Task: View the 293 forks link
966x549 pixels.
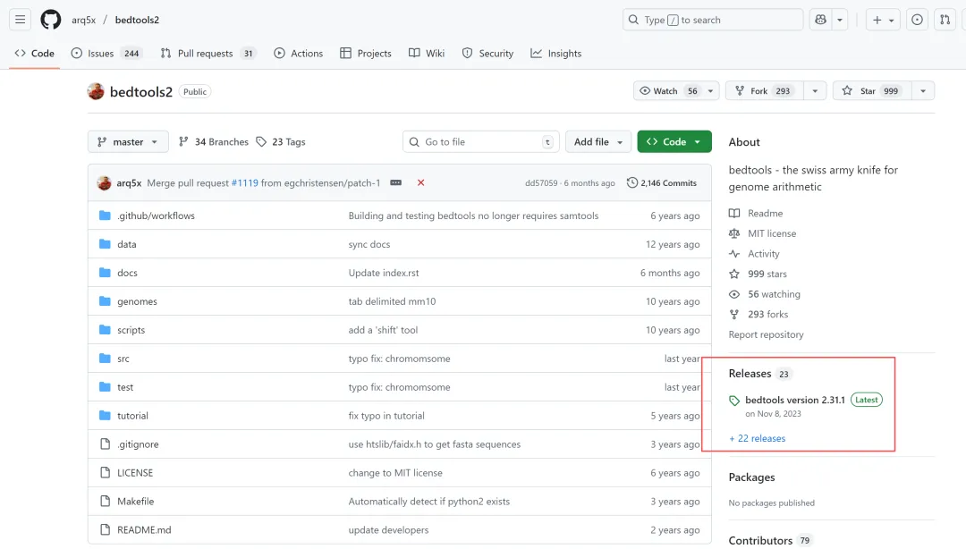Action: (x=758, y=314)
